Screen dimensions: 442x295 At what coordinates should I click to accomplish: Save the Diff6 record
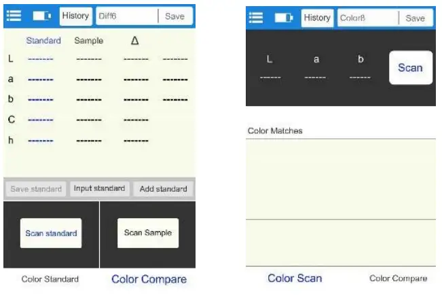tap(174, 16)
